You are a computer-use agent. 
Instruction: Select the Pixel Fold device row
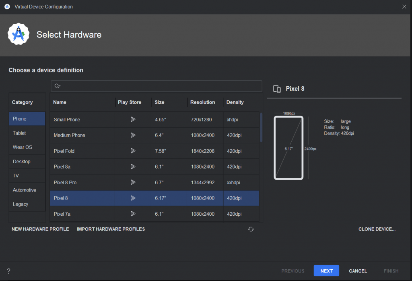pyautogui.click(x=154, y=151)
